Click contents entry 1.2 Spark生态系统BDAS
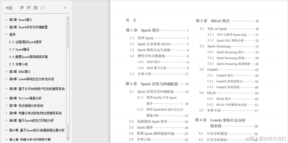 click(x=150, y=44)
